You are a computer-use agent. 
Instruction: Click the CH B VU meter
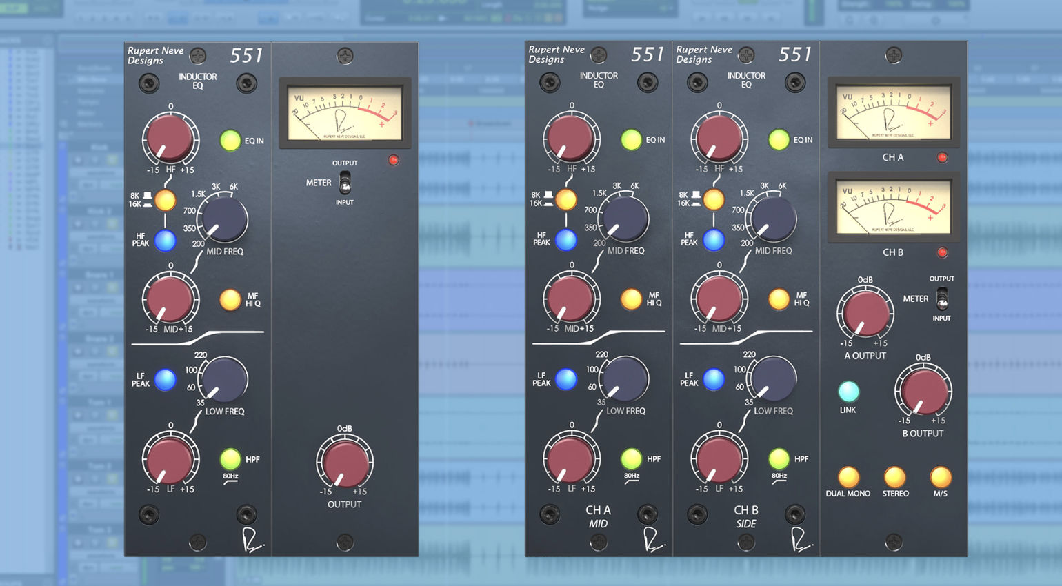click(x=894, y=207)
